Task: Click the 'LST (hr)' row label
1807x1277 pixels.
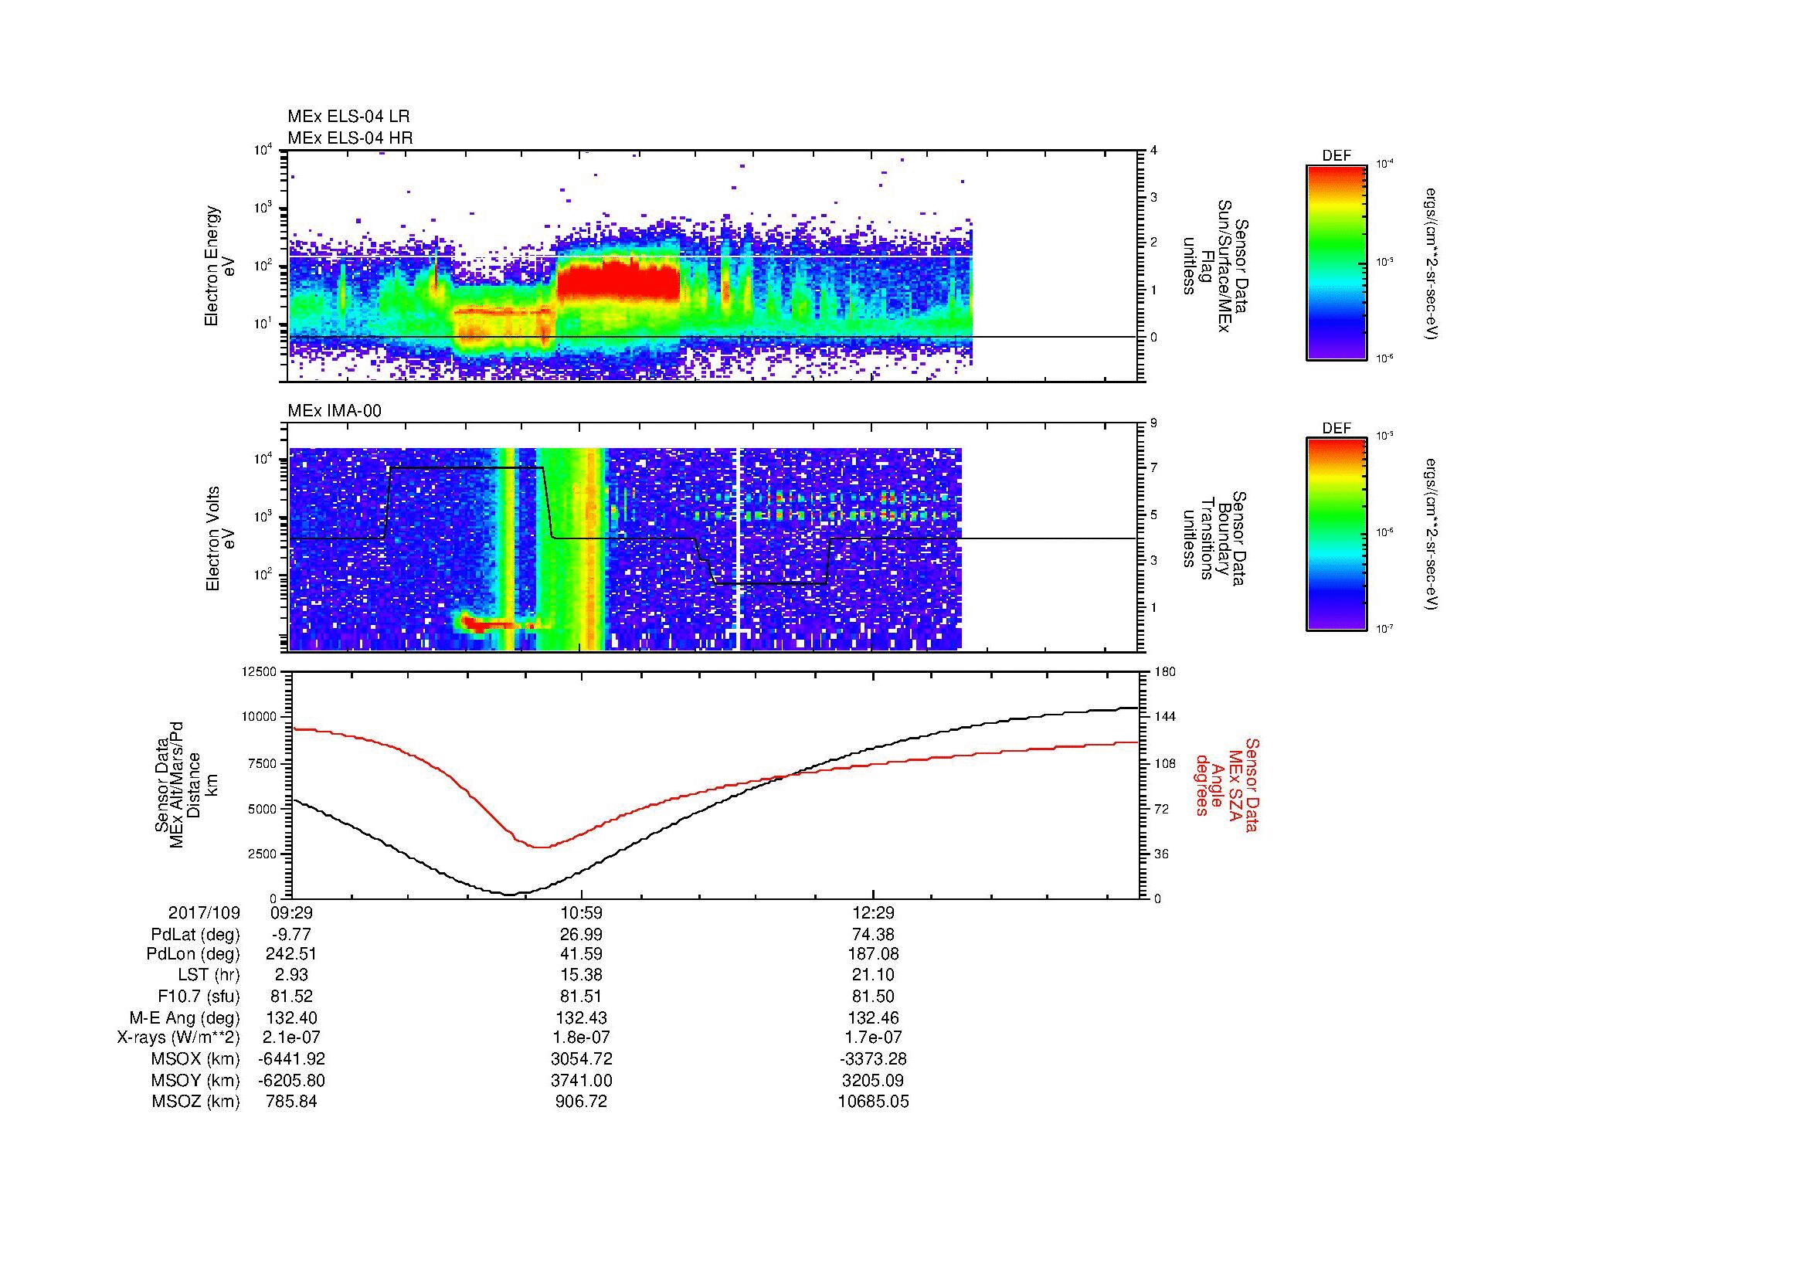Action: 209,975
